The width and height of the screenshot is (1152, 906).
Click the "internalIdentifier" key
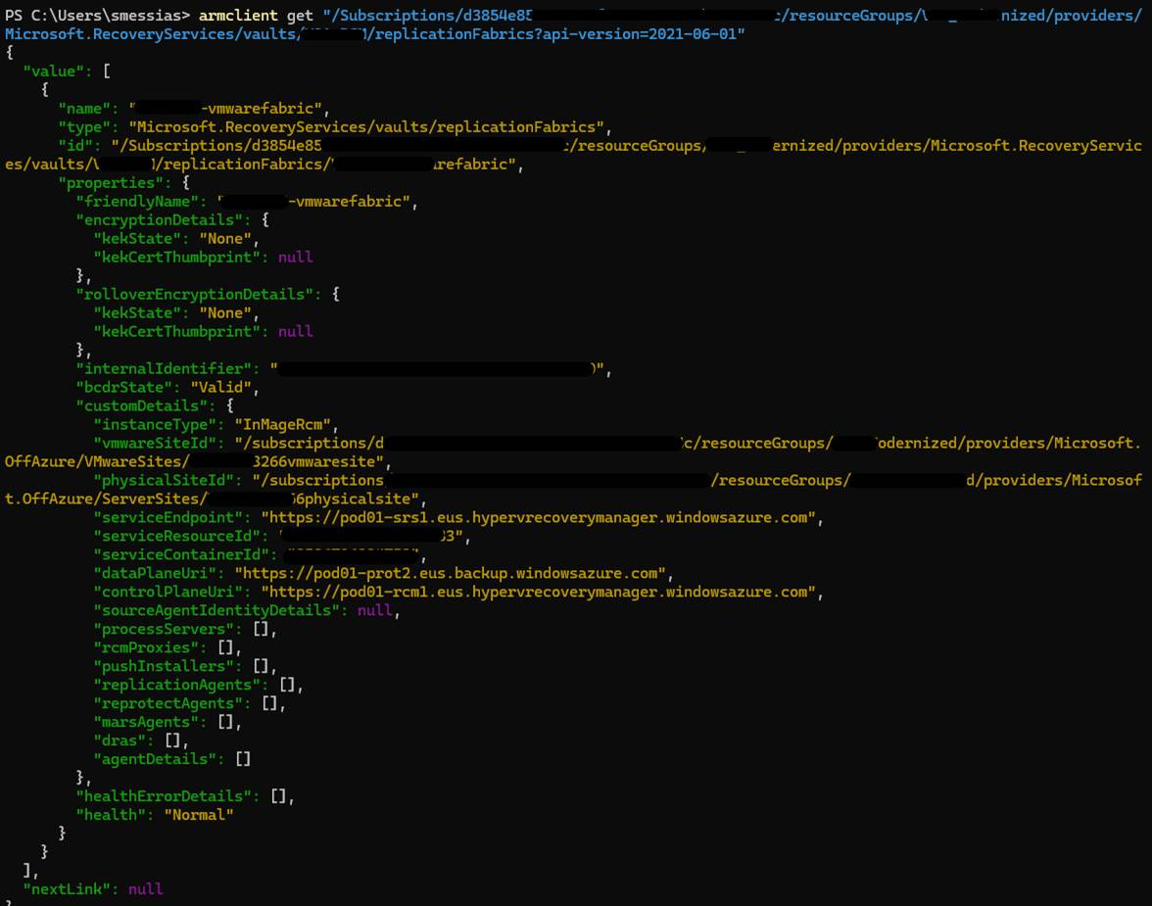pos(163,369)
